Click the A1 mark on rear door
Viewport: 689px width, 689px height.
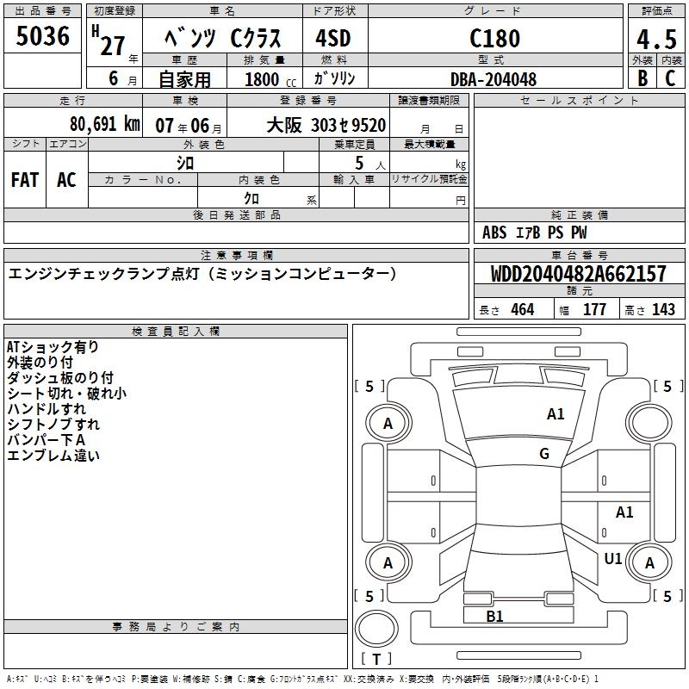point(624,512)
